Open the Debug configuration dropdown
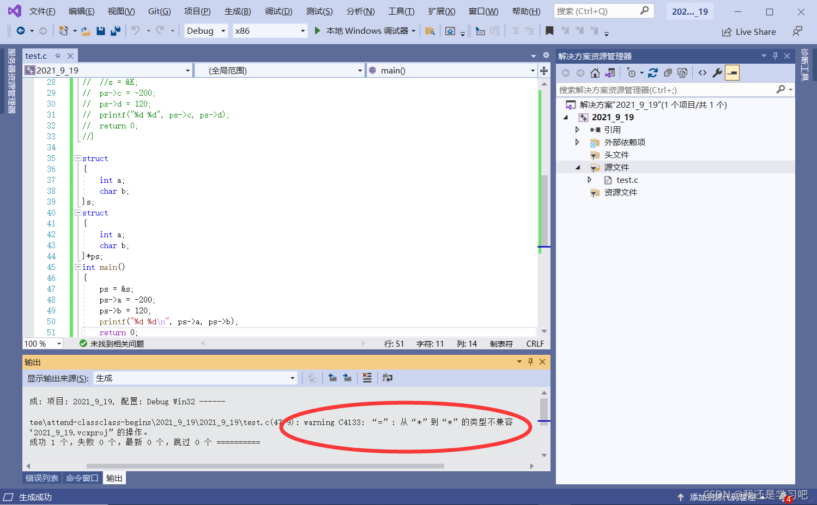 pos(205,31)
